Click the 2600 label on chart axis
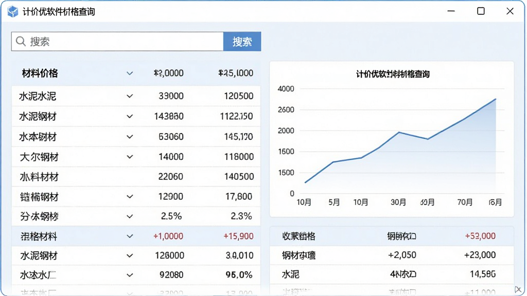527x296 pixels. click(x=286, y=110)
